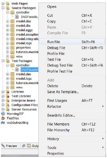Click the Source Packages folder icon

(x=7, y=8)
